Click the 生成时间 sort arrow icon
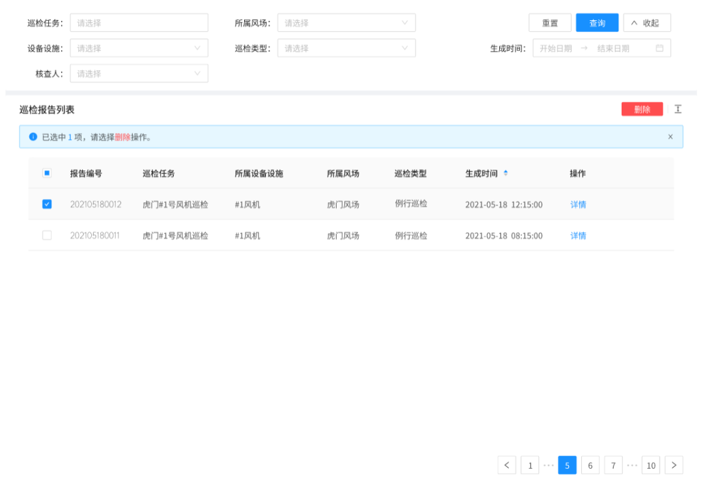The width and height of the screenshot is (703, 487). point(506,174)
